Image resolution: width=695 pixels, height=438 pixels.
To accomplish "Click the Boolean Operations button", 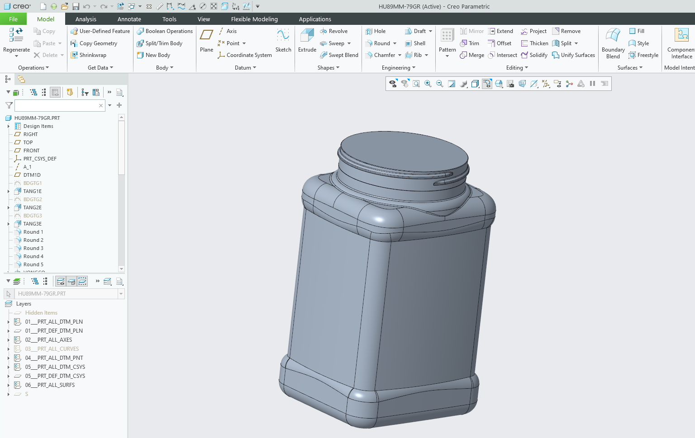I will [165, 31].
